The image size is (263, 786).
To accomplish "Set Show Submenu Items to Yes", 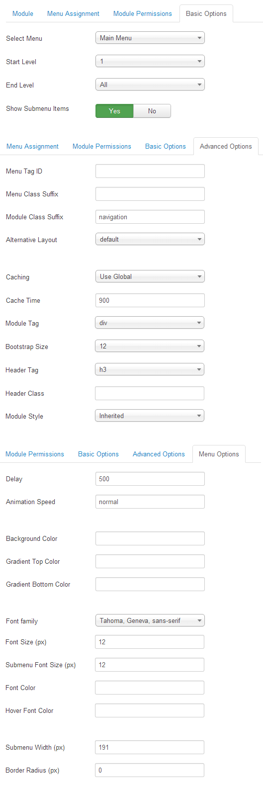I will (x=114, y=111).
